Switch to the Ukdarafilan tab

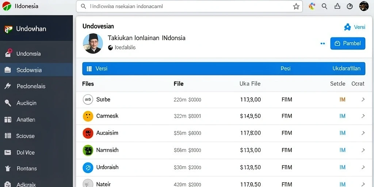[346, 69]
